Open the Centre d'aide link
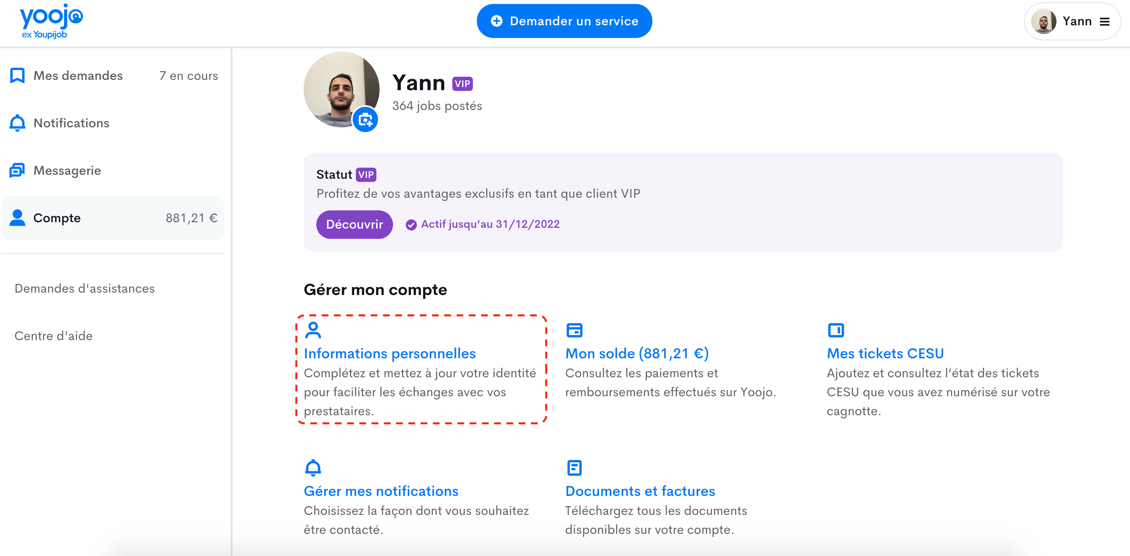Viewport: 1130px width, 556px height. (x=53, y=336)
